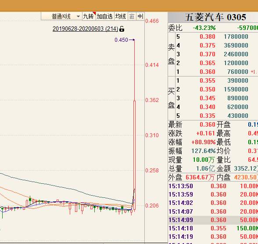Click the 外盘 value 6364.67万
This screenshot has height=244, width=258.
click(x=200, y=178)
